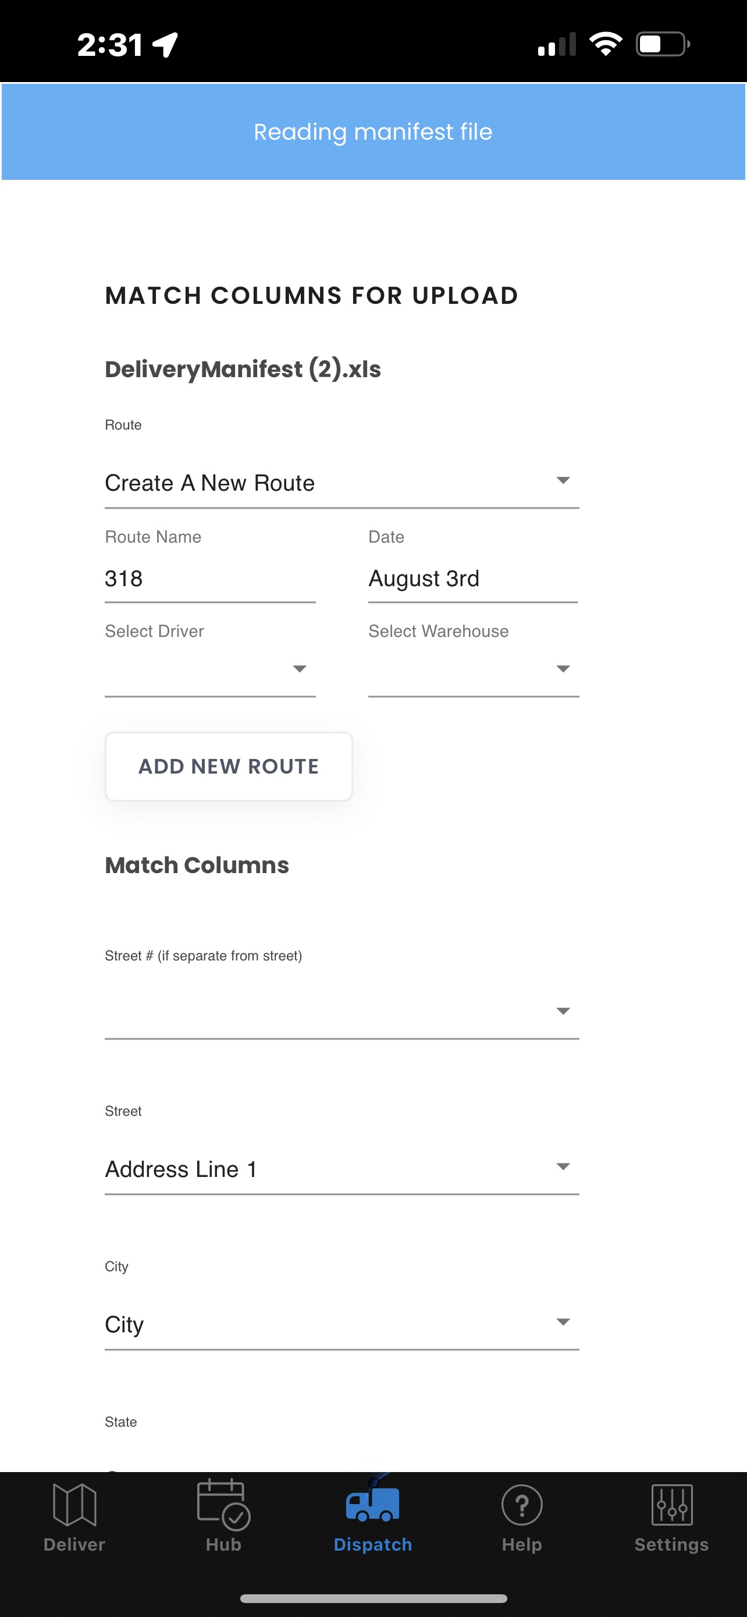747x1617 pixels.
Task: Open the Help question mark icon
Action: coord(522,1504)
